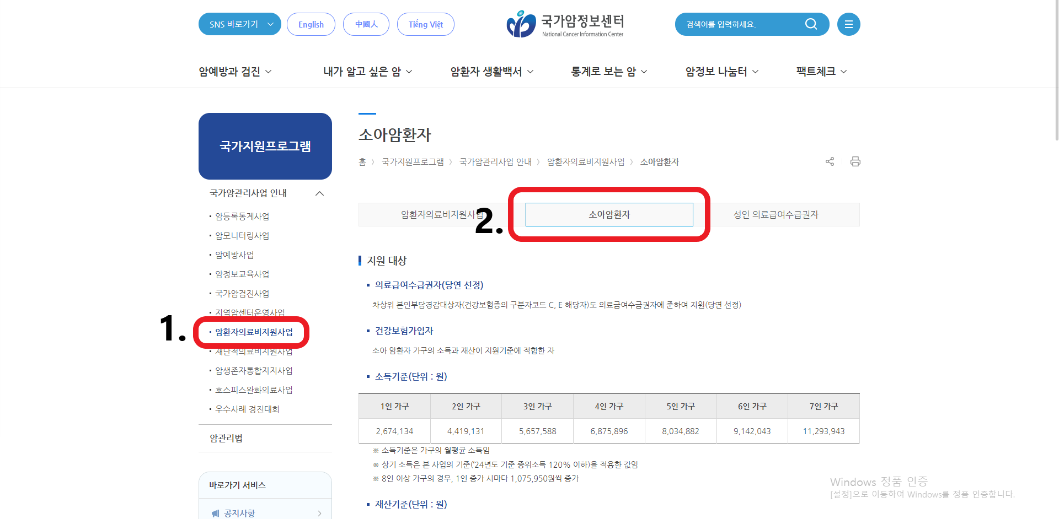Click the share icon next to 소아암환자 heading
Image resolution: width=1059 pixels, height=519 pixels.
[830, 161]
